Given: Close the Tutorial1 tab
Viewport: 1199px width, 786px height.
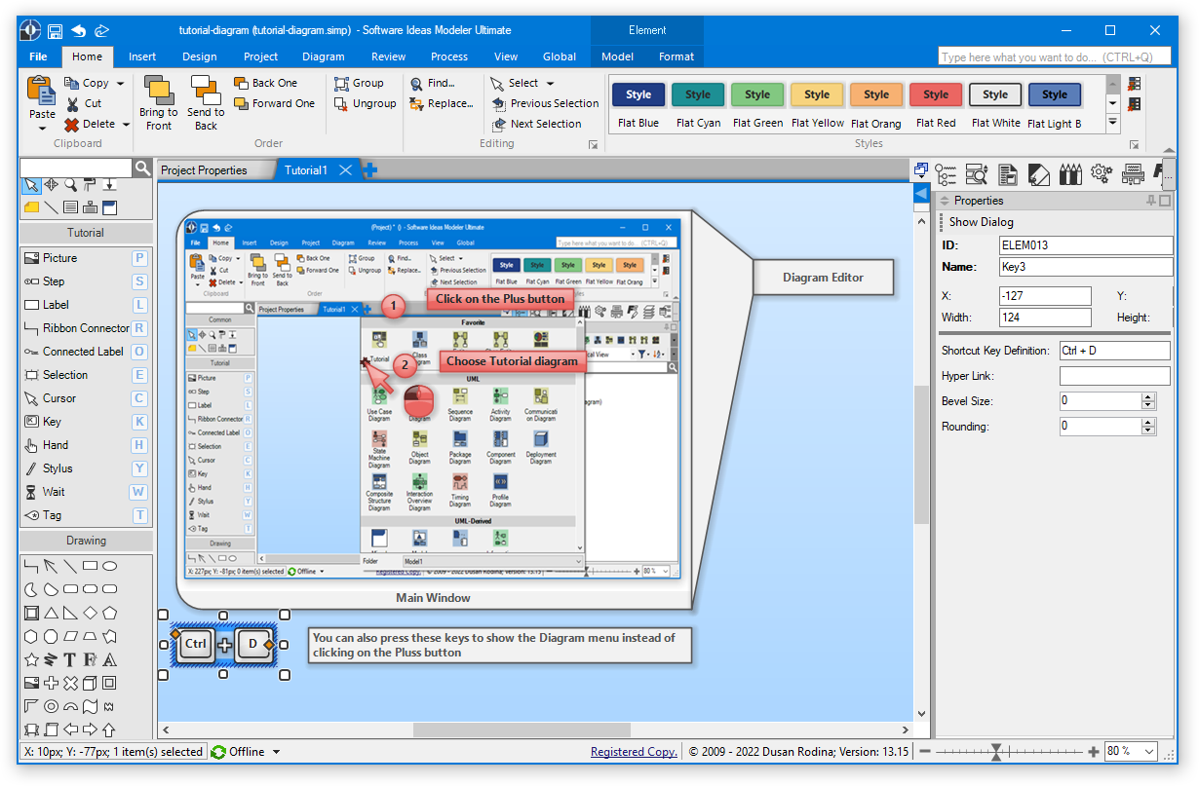Looking at the screenshot, I should (x=345, y=170).
